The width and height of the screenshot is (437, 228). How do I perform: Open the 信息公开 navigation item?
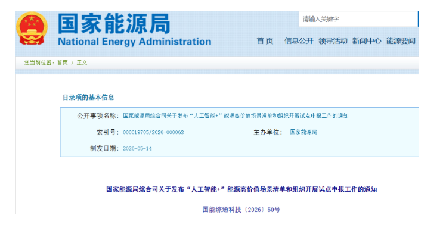point(299,41)
